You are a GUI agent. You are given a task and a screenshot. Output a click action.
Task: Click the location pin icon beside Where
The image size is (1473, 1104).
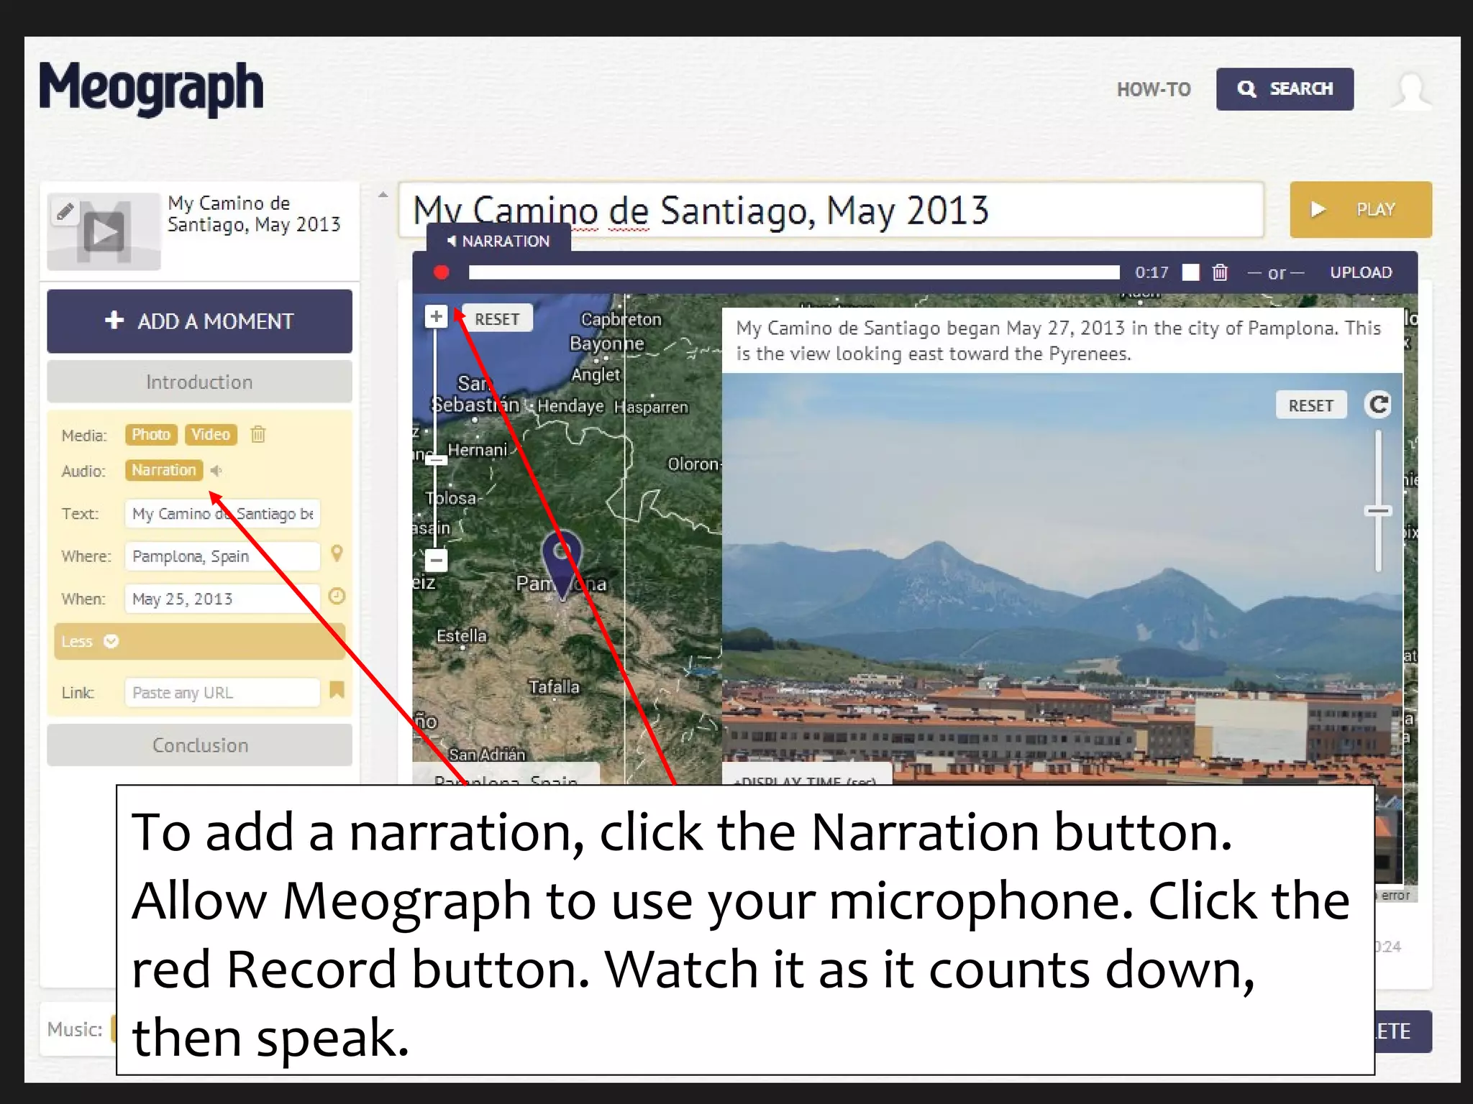click(x=337, y=553)
